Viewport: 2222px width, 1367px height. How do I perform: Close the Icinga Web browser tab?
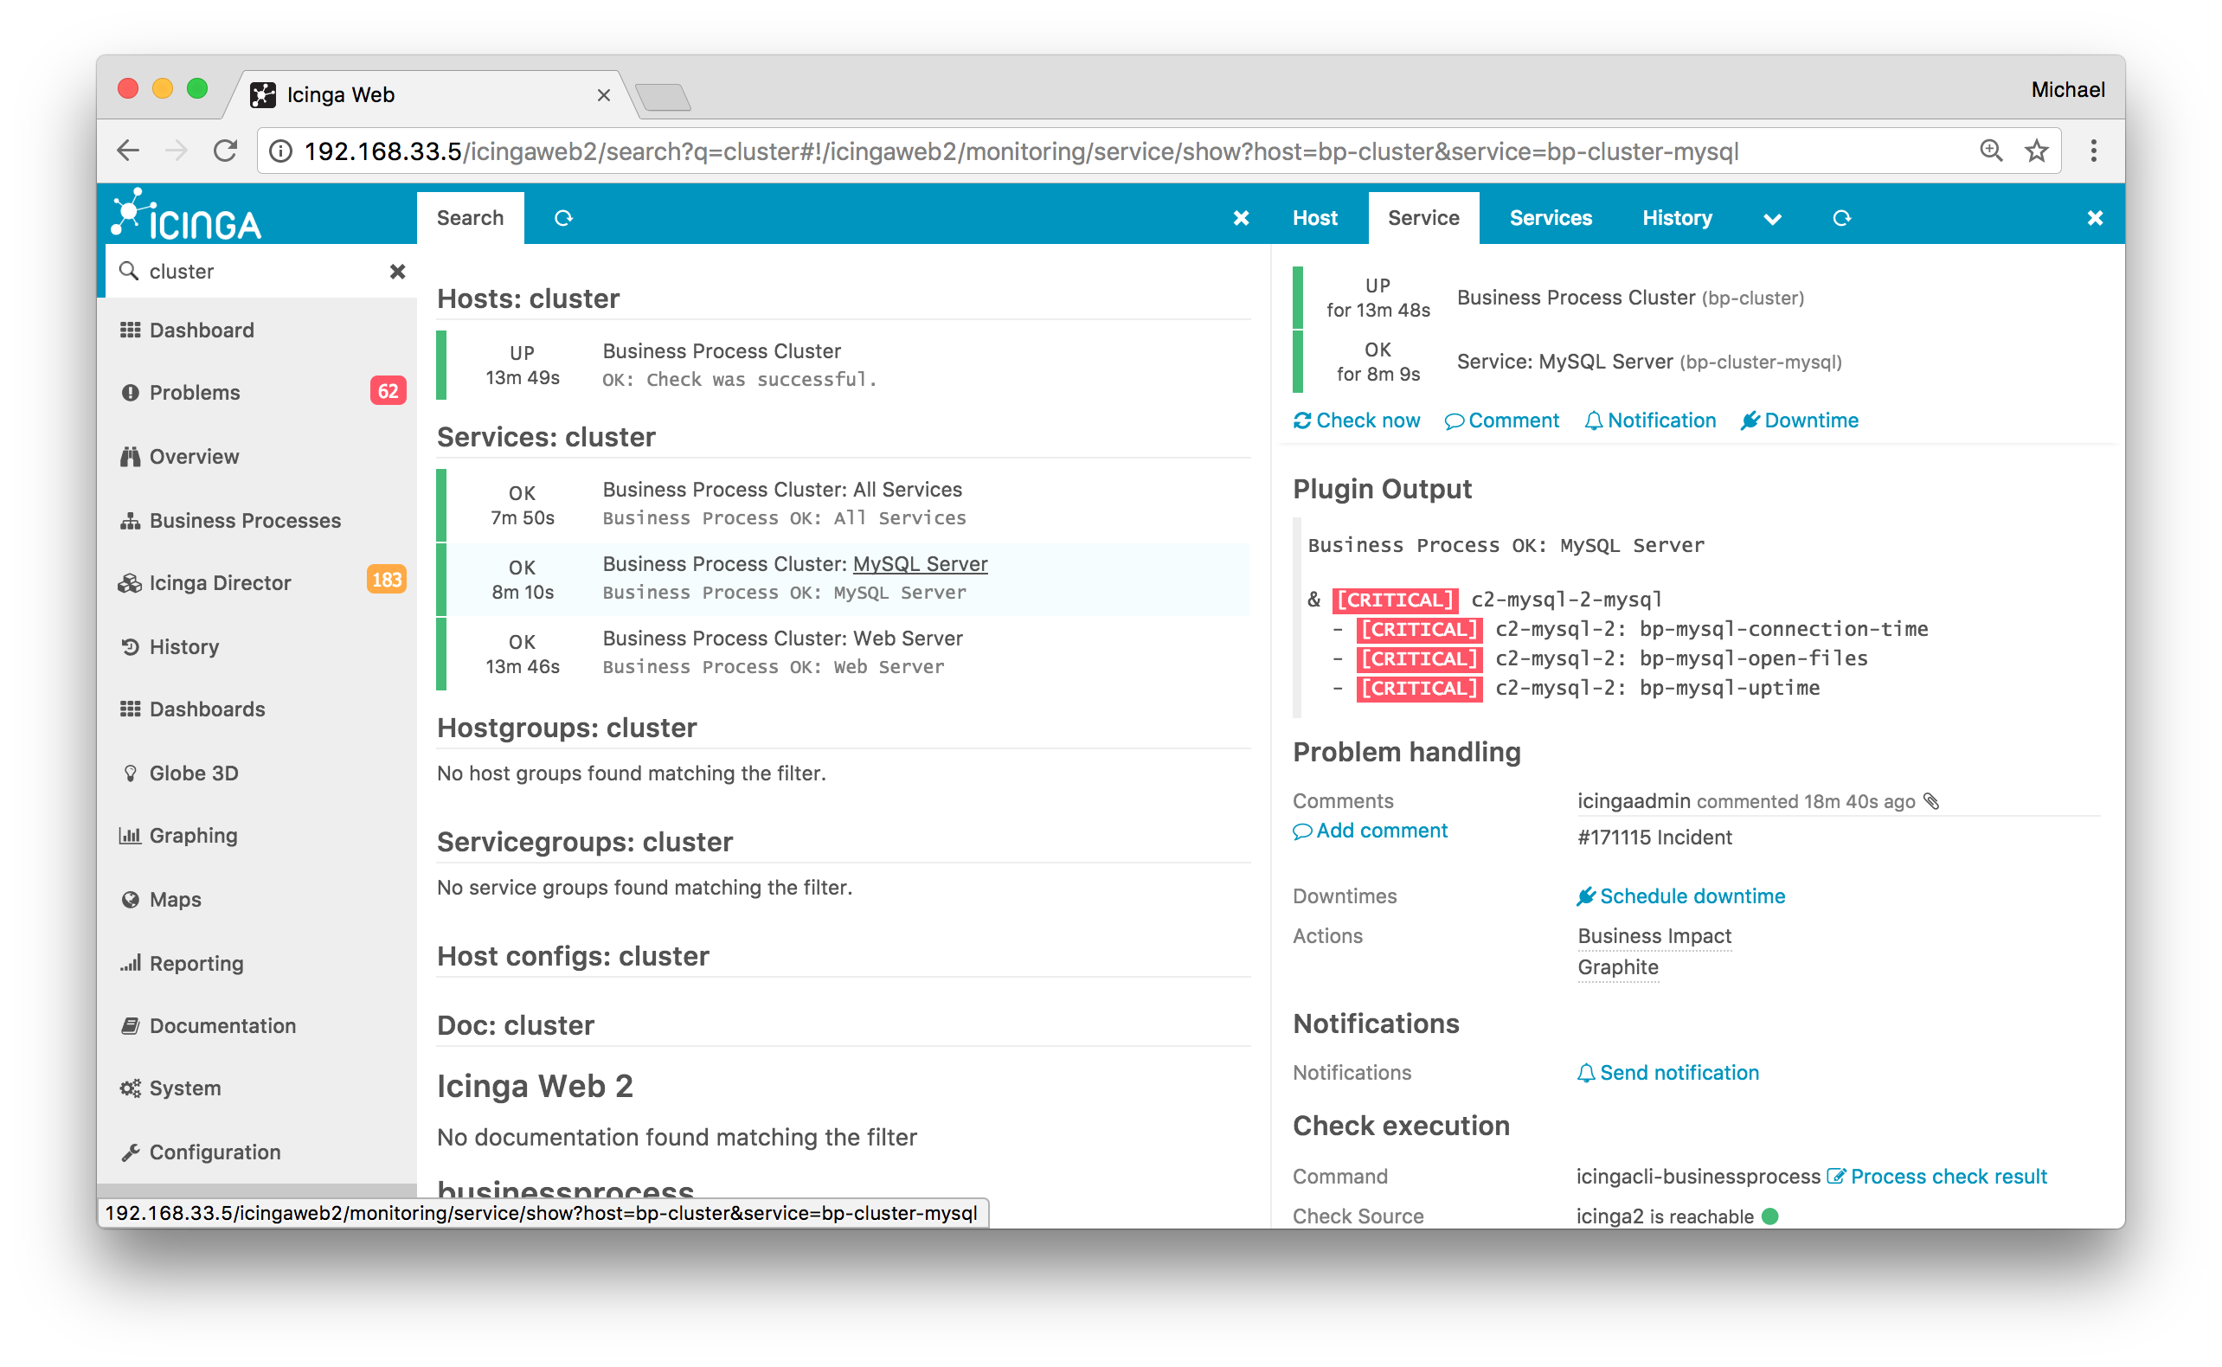coord(604,95)
